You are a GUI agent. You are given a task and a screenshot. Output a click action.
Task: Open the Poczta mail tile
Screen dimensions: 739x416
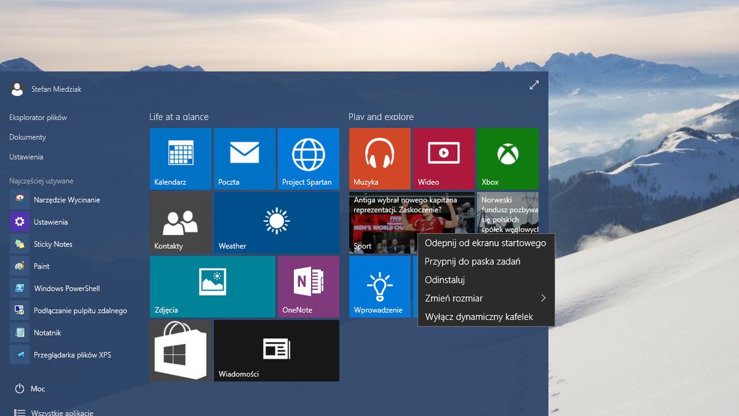click(x=244, y=158)
